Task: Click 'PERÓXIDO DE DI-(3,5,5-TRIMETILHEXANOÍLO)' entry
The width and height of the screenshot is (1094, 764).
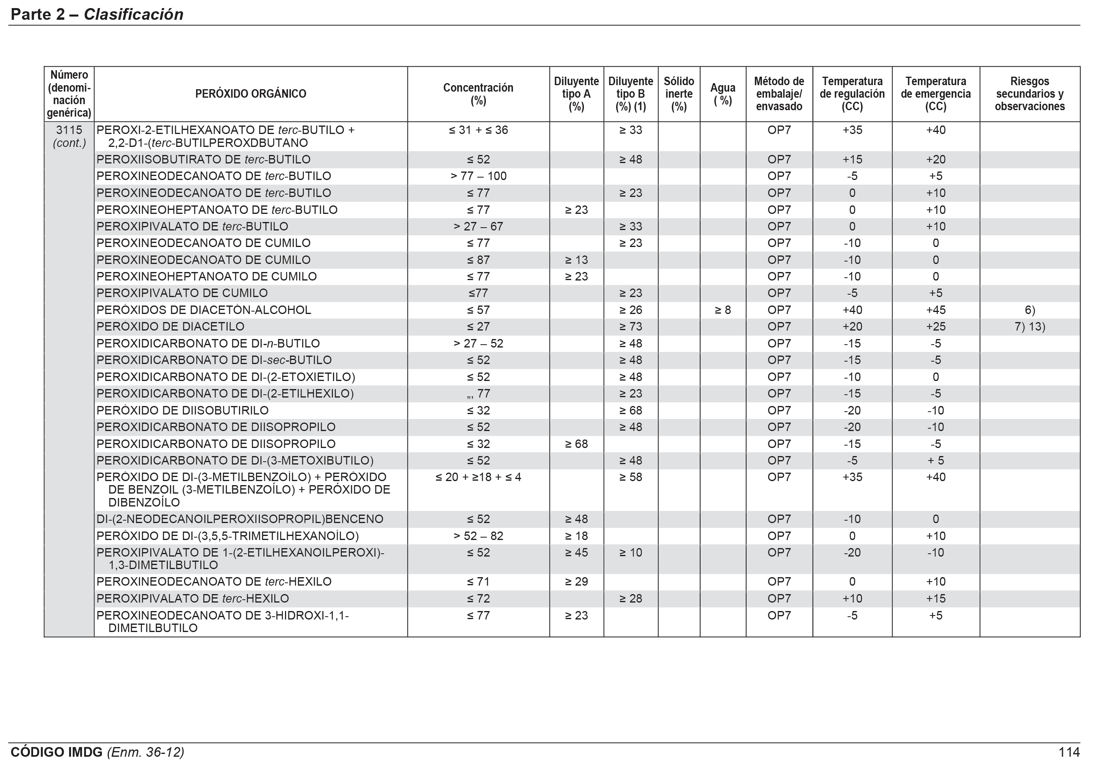Action: tap(227, 536)
